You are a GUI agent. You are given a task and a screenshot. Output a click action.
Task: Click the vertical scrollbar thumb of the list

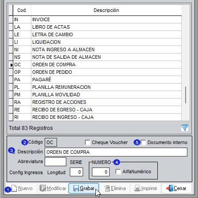[x=186, y=95]
